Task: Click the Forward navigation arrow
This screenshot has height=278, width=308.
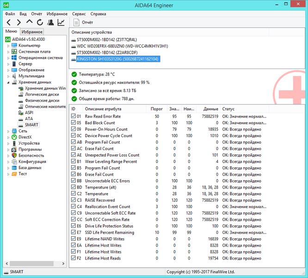Action: (19, 22)
